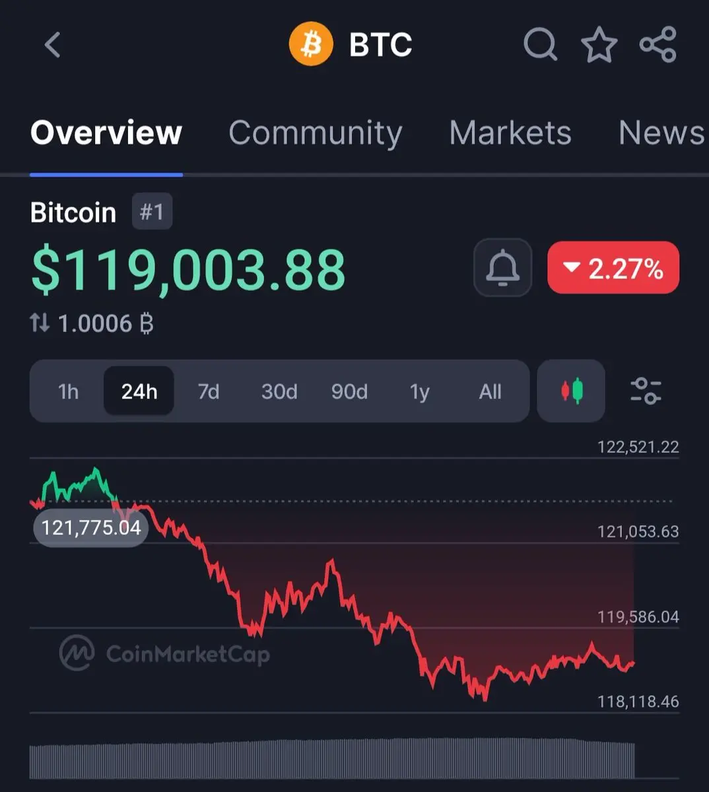Image resolution: width=709 pixels, height=792 pixels.
Task: Open chart settings sliders icon
Action: pos(646,391)
